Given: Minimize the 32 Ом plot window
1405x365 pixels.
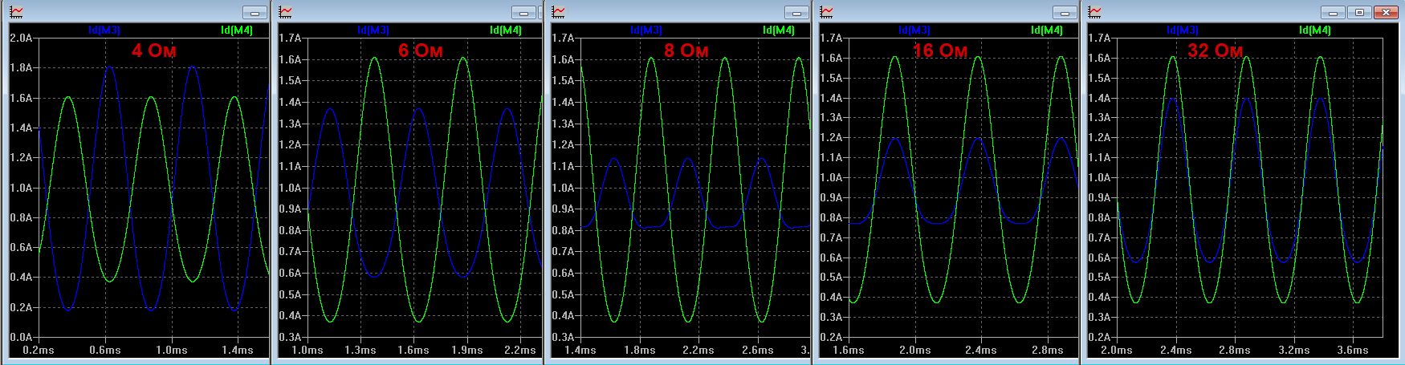Looking at the screenshot, I should (x=1333, y=13).
